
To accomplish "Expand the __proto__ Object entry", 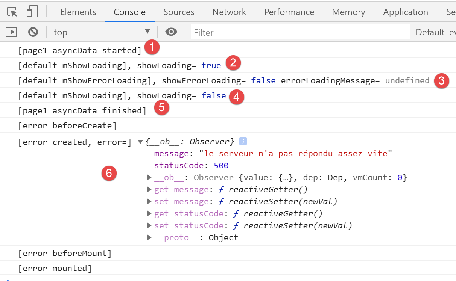I will pos(149,237).
